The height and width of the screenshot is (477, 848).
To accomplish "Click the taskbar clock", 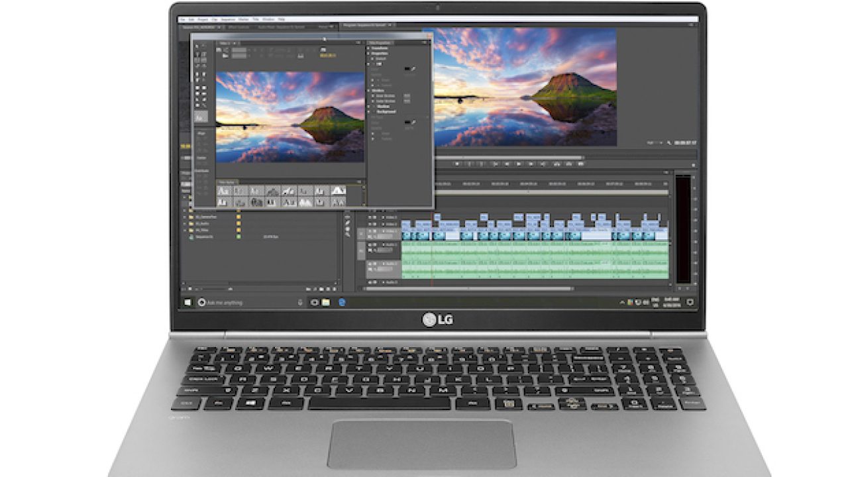I will click(x=672, y=302).
